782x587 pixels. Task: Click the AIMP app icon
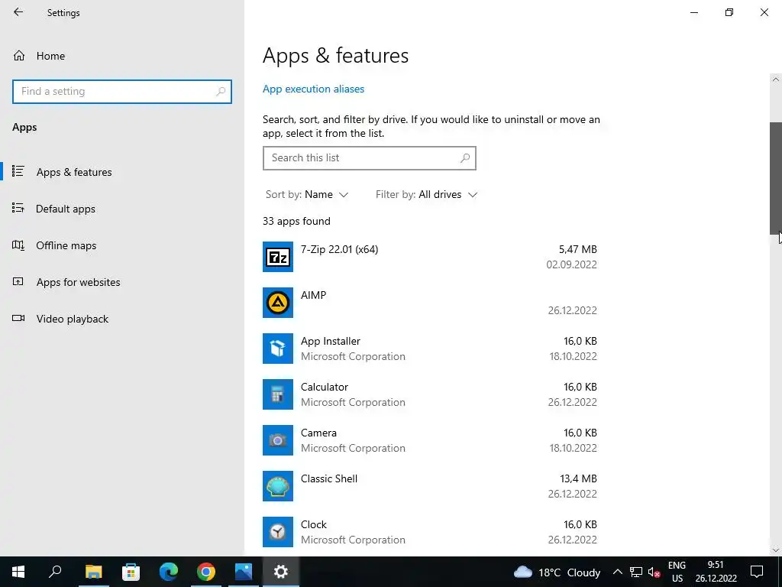[278, 303]
